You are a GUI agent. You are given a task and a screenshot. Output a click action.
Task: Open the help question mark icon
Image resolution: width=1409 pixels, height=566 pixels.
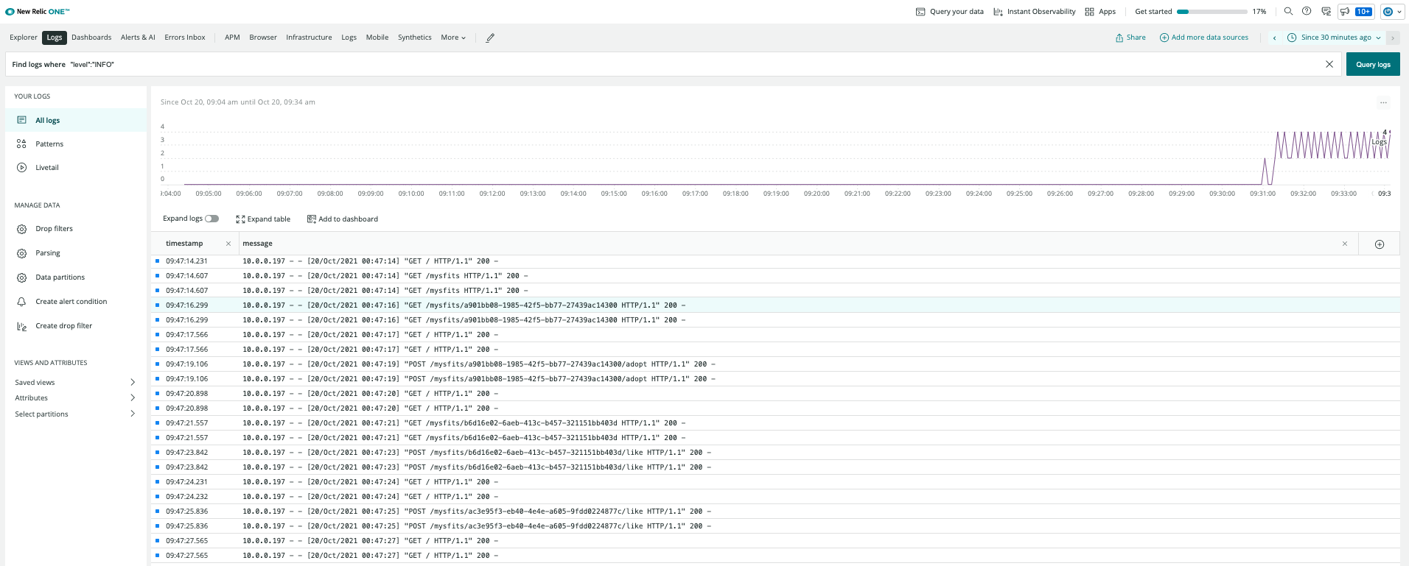pyautogui.click(x=1307, y=11)
